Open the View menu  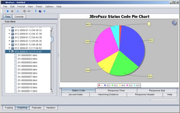[x=30, y=6]
